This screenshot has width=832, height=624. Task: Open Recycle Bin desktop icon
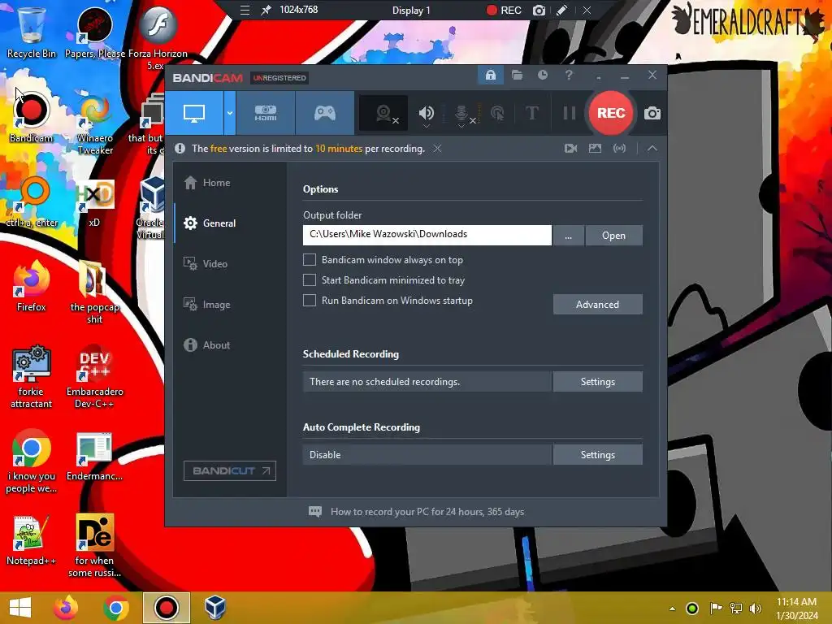[x=32, y=31]
